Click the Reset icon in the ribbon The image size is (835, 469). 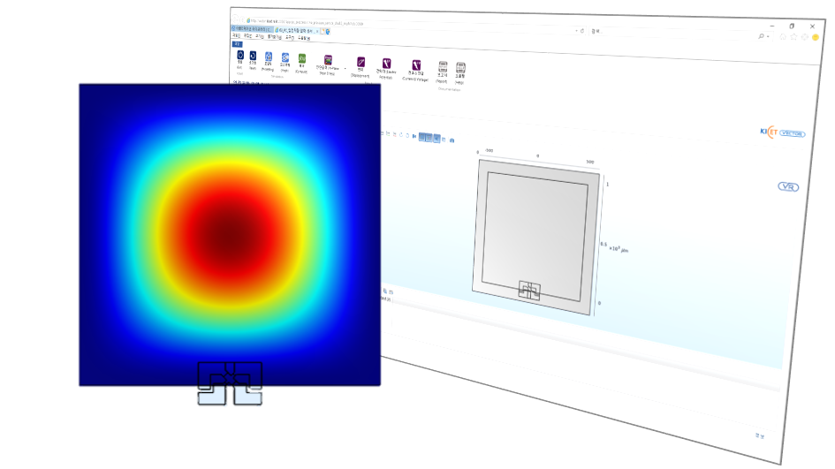[x=253, y=57]
